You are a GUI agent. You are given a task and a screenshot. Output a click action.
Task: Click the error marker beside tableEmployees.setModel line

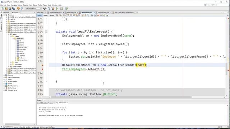pyautogui.click(x=42, y=69)
